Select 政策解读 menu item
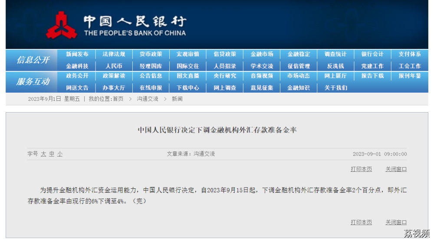 [114, 76]
